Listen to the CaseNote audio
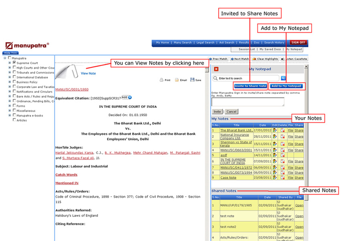This screenshot has width=341, height=241. pyautogui.click(x=294, y=59)
